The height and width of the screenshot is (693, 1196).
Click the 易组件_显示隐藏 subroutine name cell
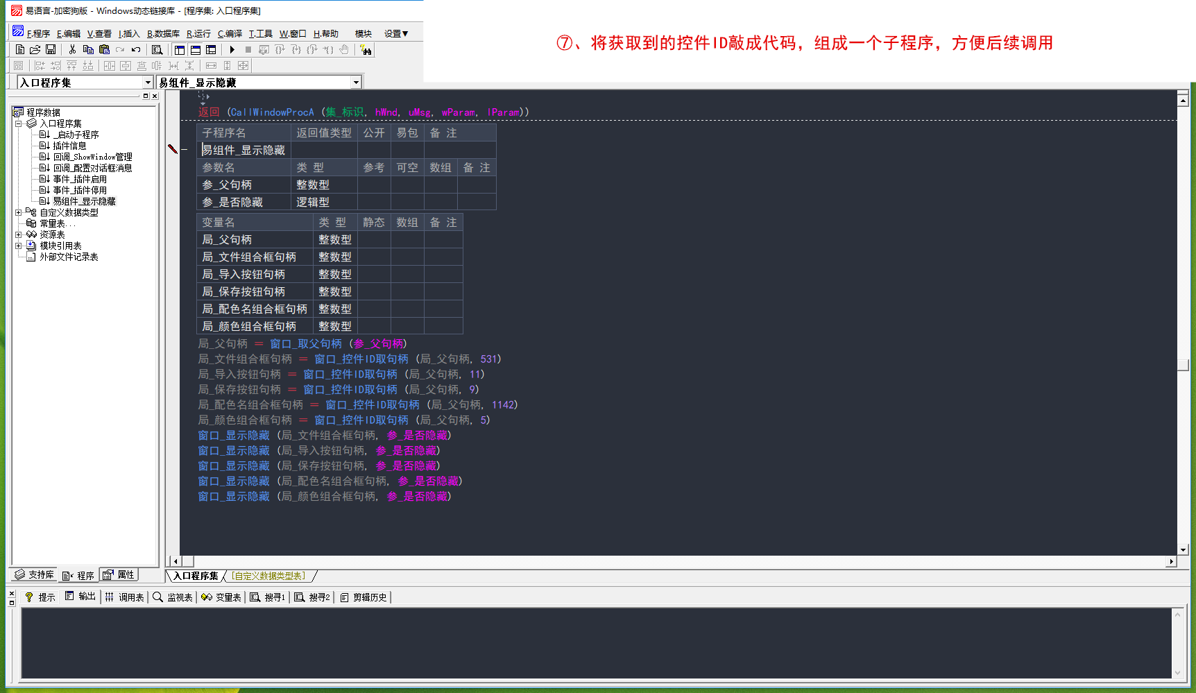(244, 150)
